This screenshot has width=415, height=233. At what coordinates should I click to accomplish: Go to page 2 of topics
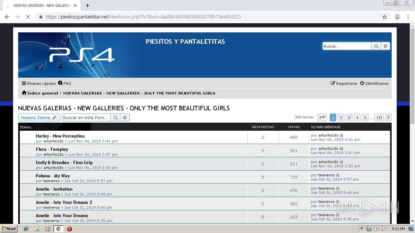(341, 117)
